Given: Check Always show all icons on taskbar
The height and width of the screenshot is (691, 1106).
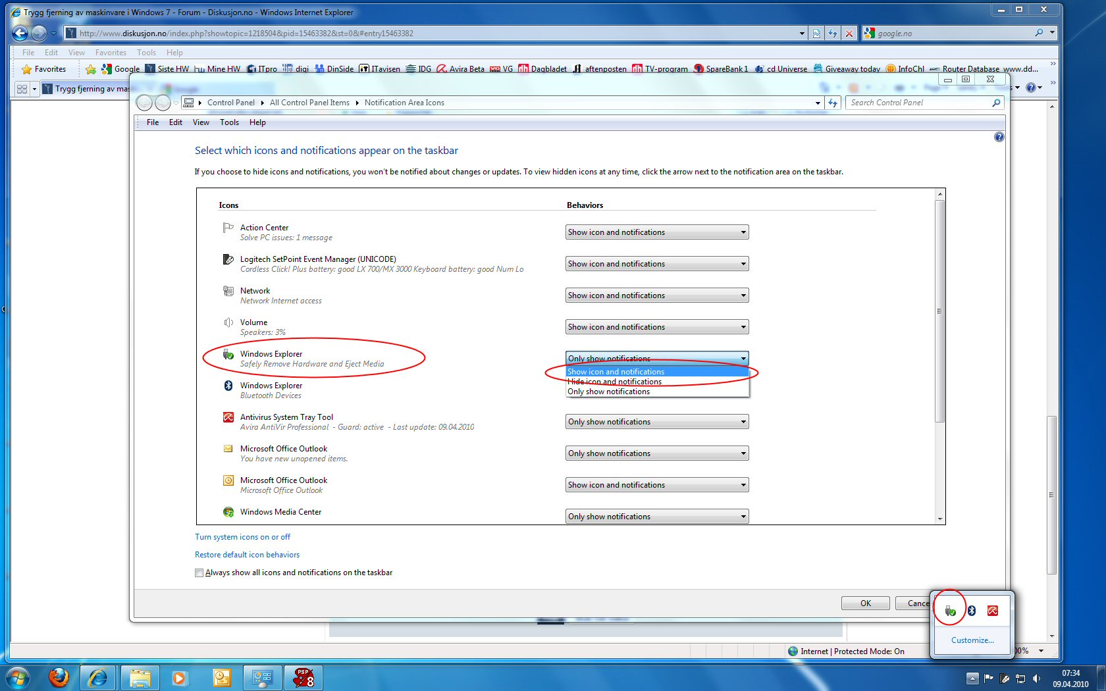Looking at the screenshot, I should pos(199,573).
